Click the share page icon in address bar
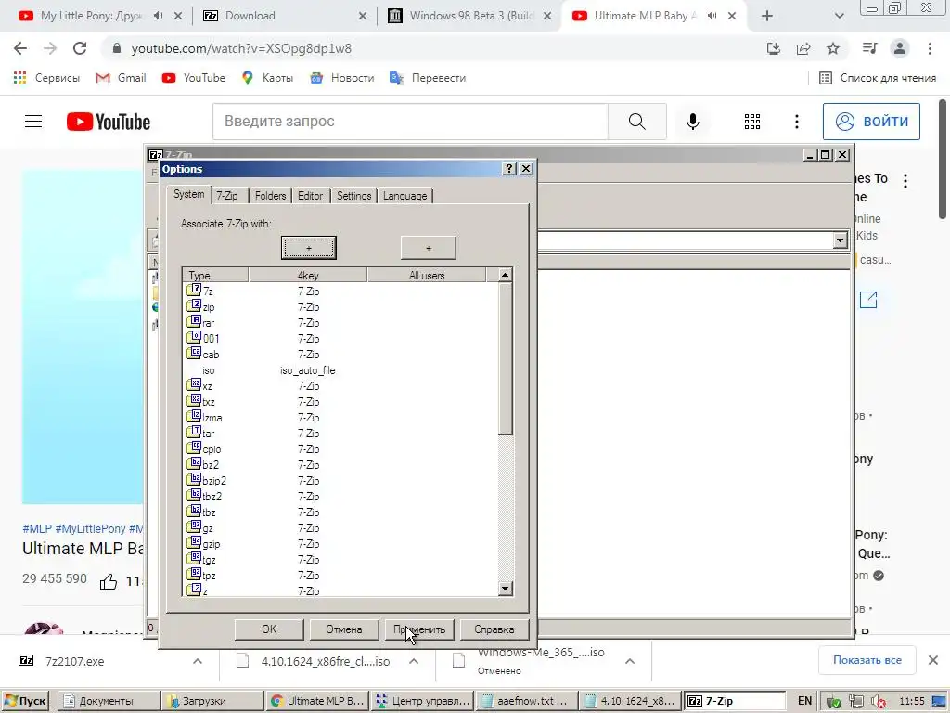 [803, 48]
